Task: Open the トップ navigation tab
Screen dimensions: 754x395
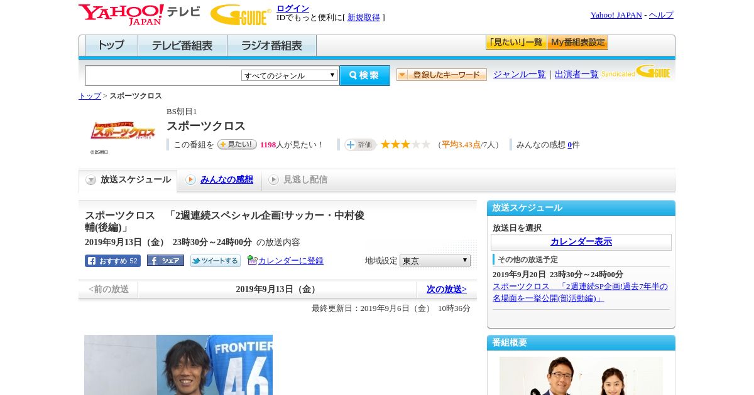Action: (111, 45)
